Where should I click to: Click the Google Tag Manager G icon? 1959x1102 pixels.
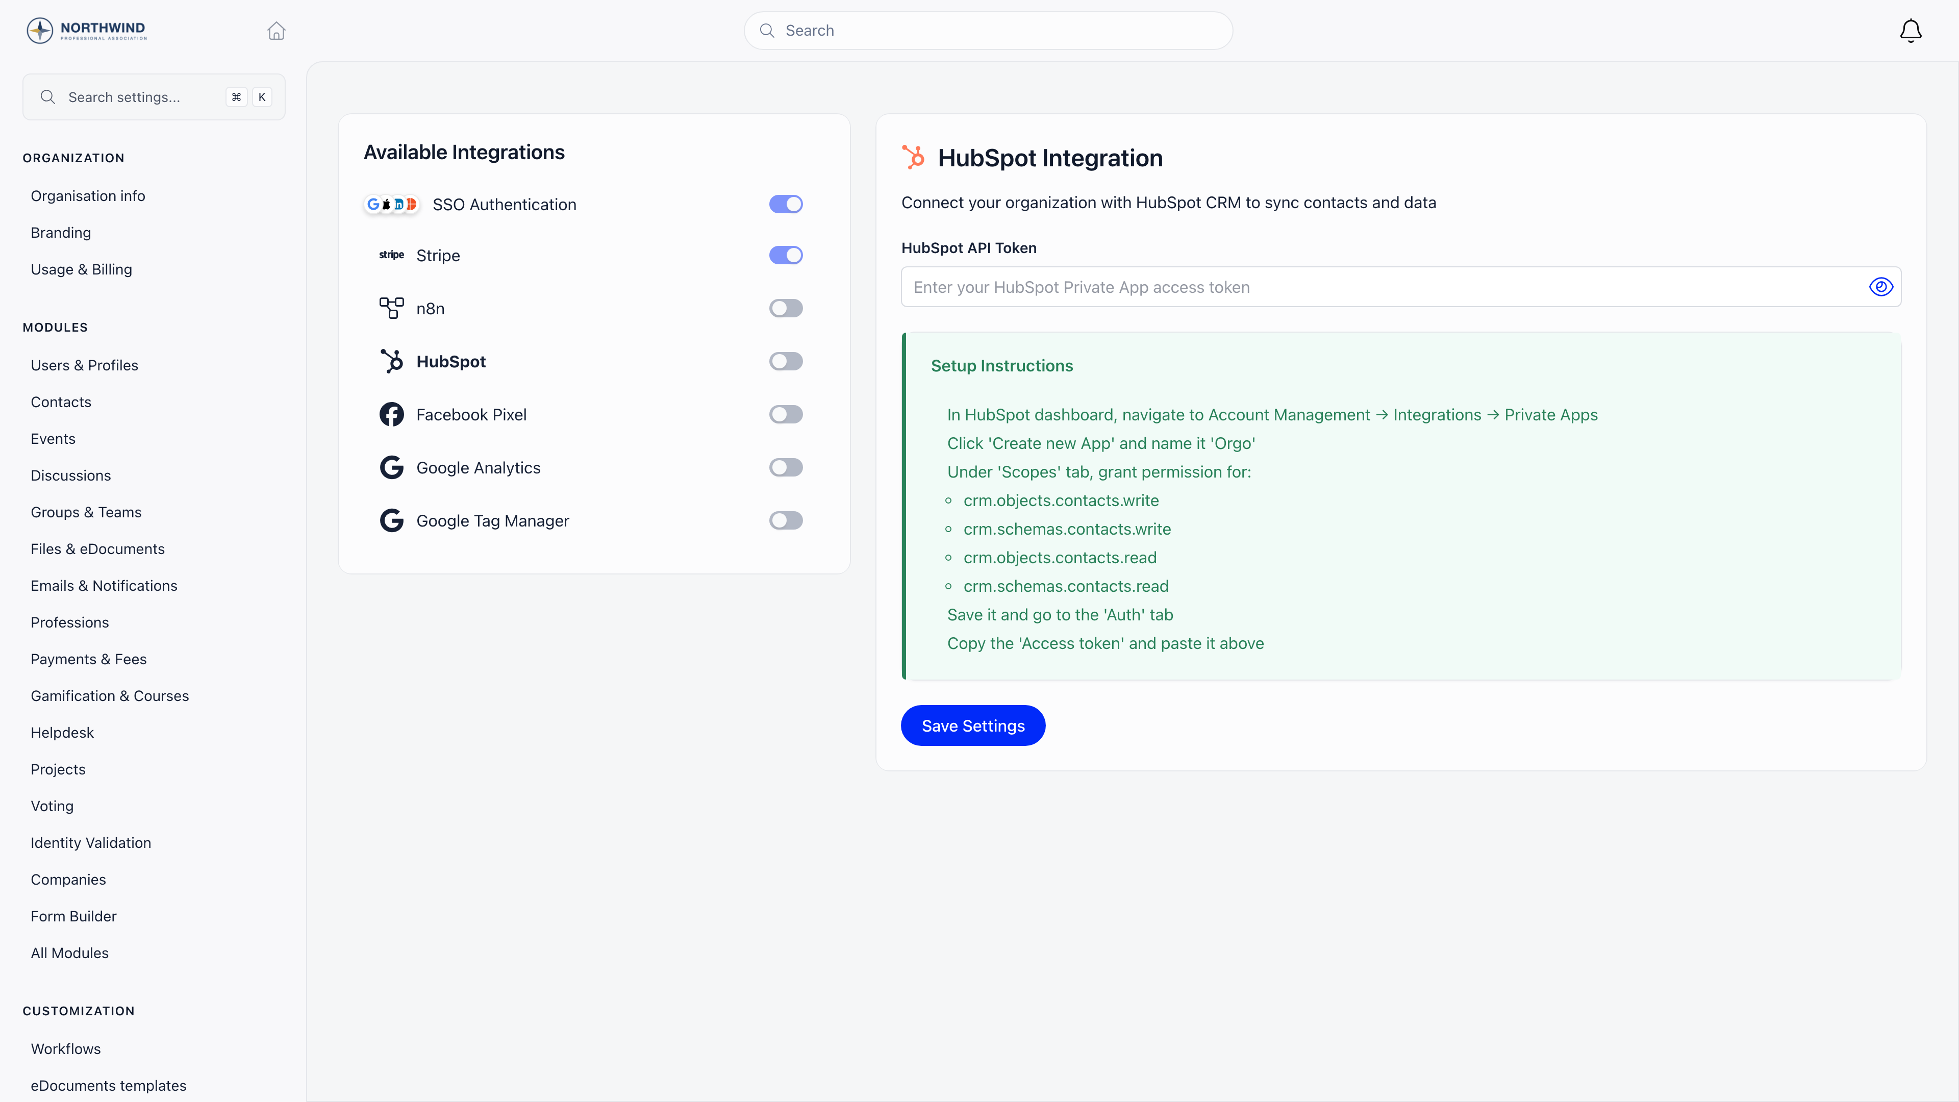click(x=391, y=521)
